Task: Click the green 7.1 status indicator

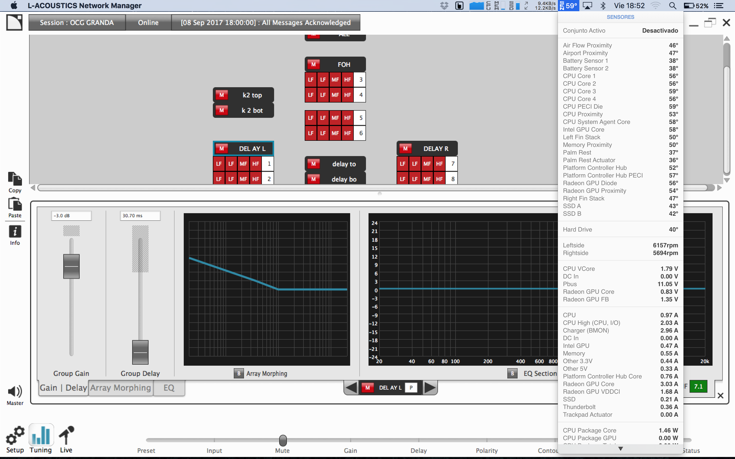Action: click(698, 386)
